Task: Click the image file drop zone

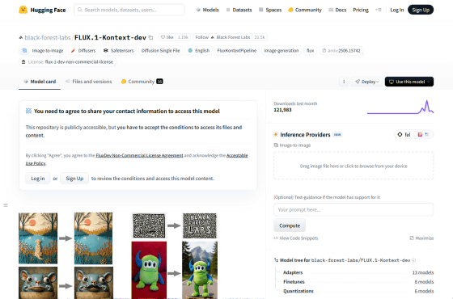Action: pyautogui.click(x=354, y=166)
